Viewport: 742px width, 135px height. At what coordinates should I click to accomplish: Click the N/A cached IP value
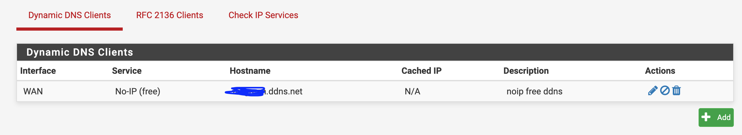click(412, 92)
